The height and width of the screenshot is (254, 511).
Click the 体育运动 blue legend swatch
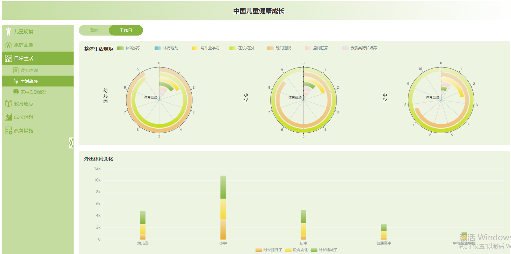tap(158, 48)
